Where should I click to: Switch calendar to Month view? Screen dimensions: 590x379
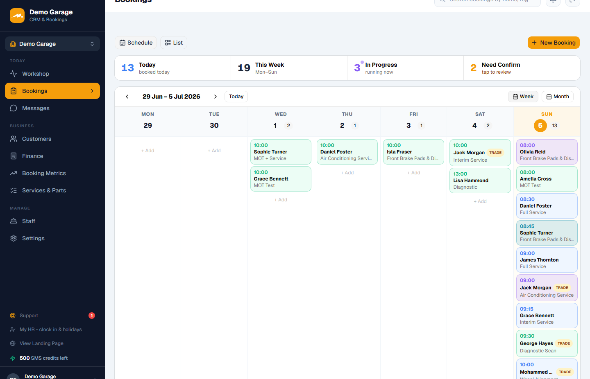point(558,97)
